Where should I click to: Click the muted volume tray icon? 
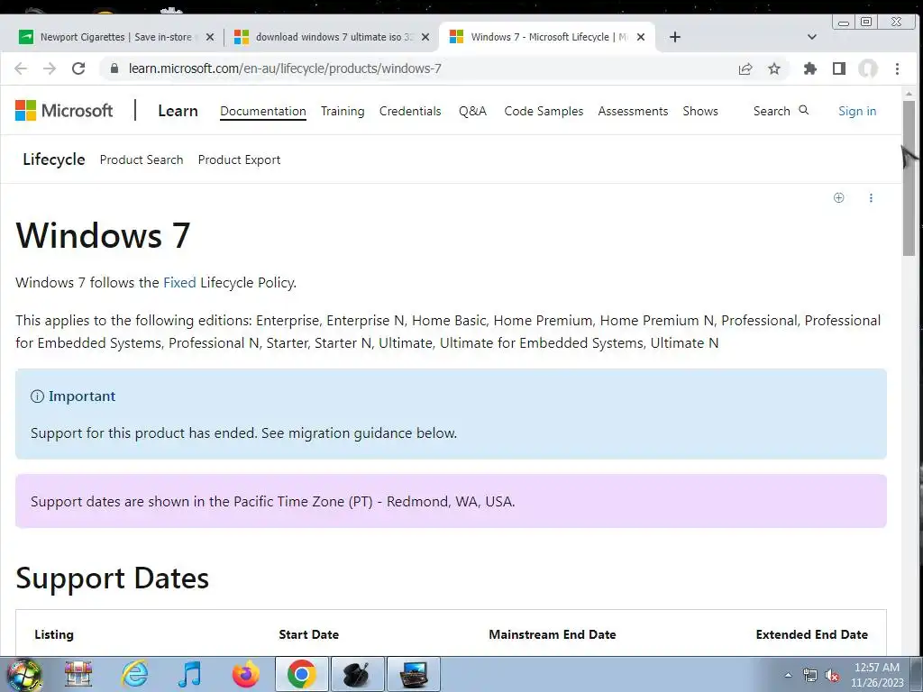pos(832,676)
